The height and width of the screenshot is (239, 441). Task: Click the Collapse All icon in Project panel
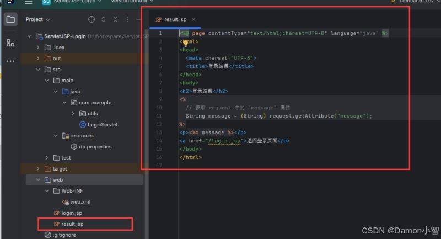click(116, 19)
